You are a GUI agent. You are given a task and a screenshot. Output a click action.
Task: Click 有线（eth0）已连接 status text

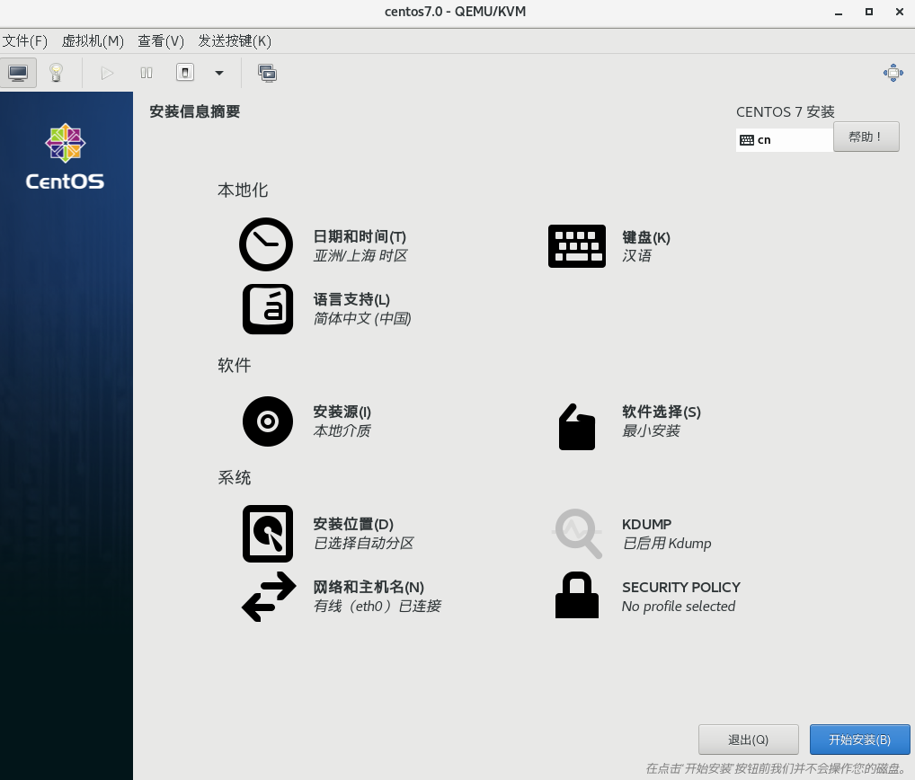pos(377,607)
